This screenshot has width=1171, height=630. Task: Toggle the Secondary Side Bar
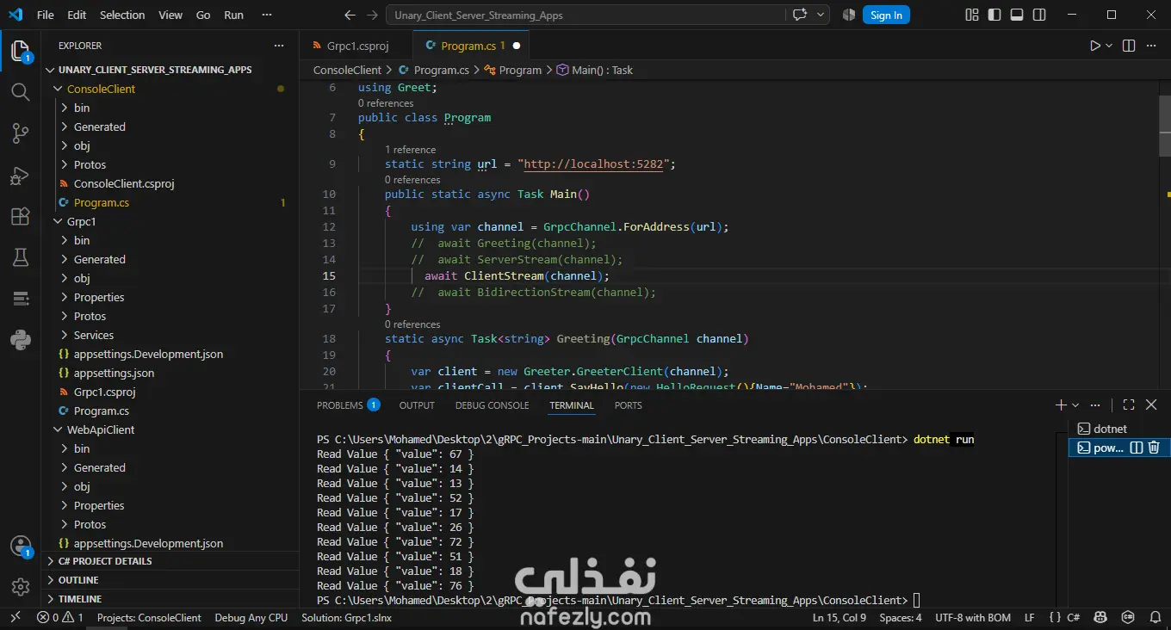(x=1039, y=15)
